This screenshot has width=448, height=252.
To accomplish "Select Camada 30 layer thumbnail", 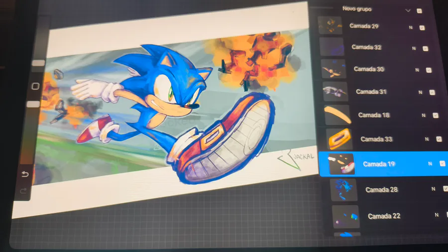I will [334, 69].
